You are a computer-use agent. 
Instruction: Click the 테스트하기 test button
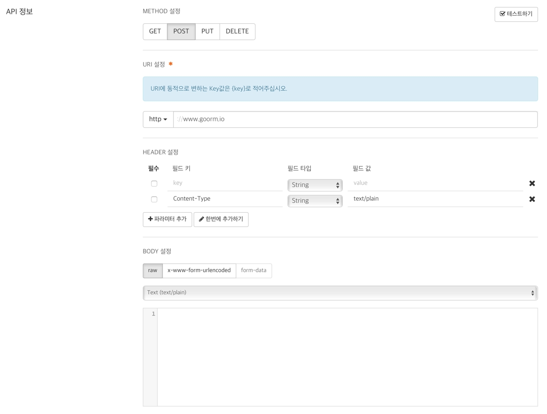[516, 14]
